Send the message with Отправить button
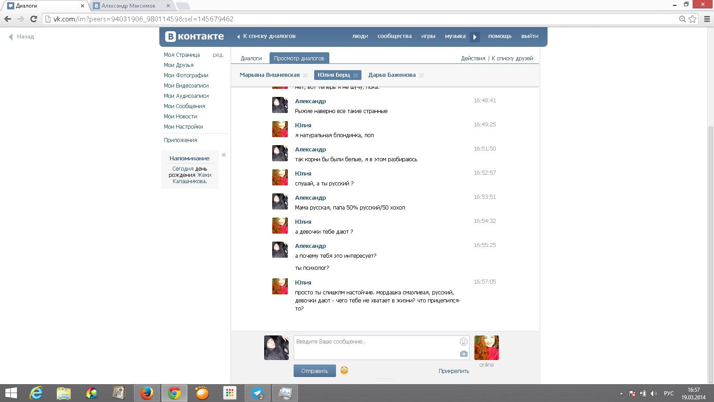 (315, 371)
